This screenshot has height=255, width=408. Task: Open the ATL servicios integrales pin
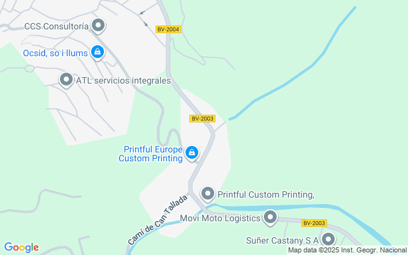click(66, 80)
